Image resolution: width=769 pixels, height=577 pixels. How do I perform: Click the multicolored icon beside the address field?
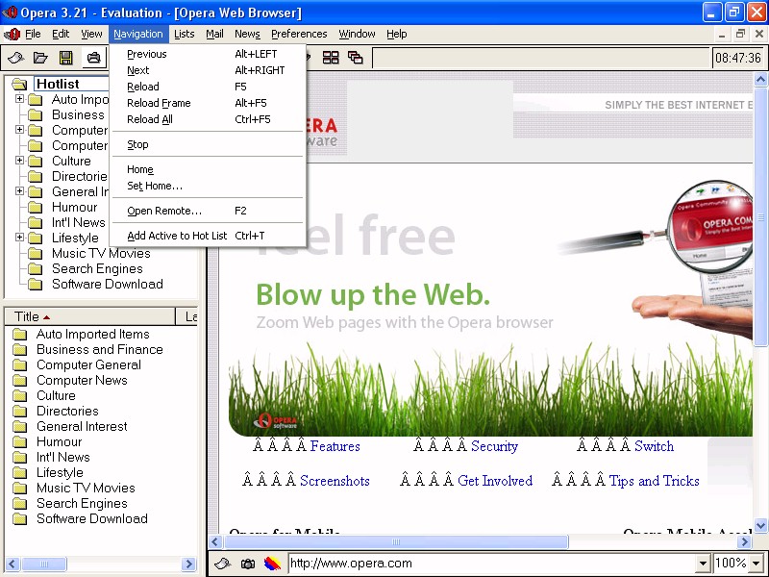[x=272, y=564]
